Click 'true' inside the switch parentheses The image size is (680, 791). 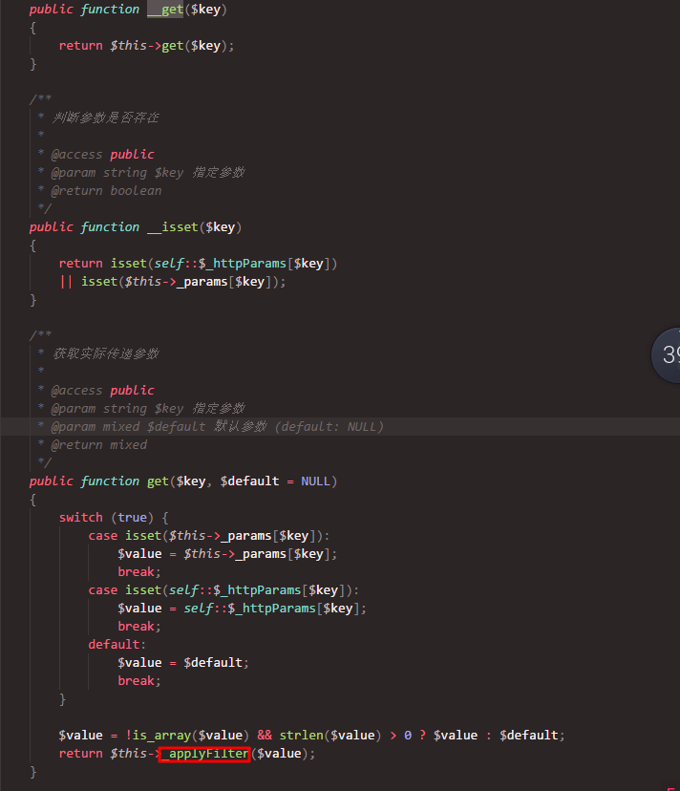[132, 518]
